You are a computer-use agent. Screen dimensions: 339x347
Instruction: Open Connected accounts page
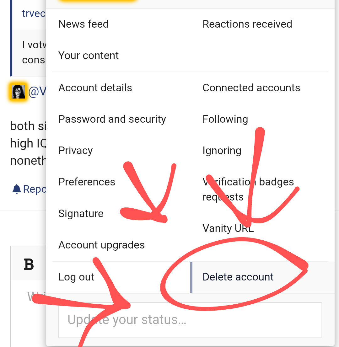pyautogui.click(x=251, y=88)
